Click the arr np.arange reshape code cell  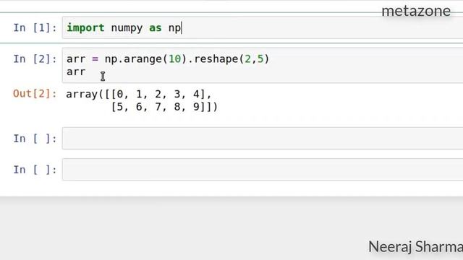(x=263, y=66)
